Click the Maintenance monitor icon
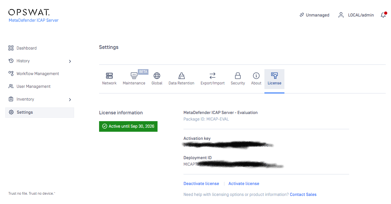The height and width of the screenshot is (204, 391). (x=134, y=76)
